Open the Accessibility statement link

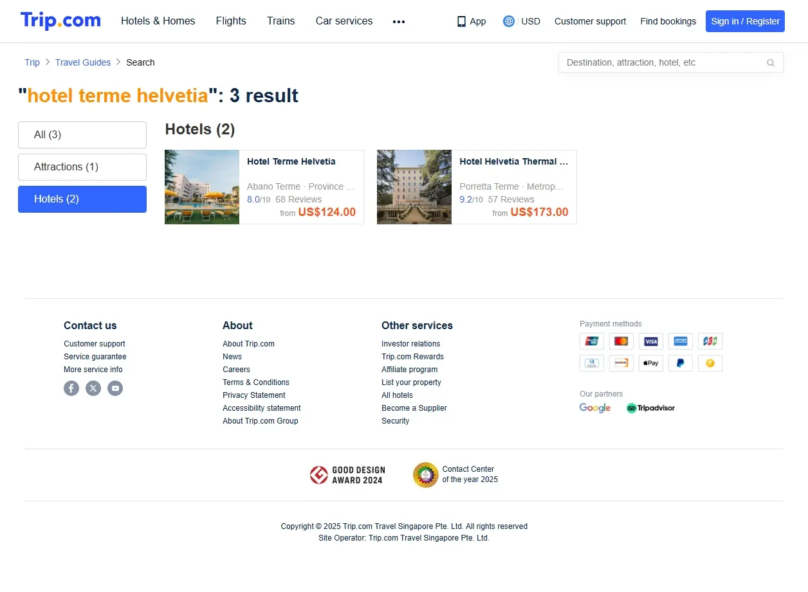point(262,408)
